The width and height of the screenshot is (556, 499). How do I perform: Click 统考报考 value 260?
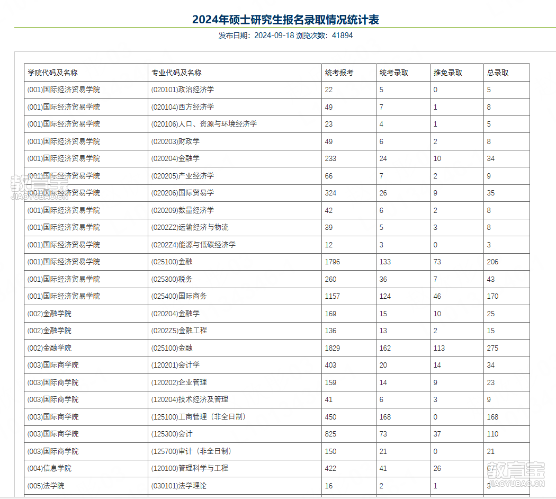330,279
